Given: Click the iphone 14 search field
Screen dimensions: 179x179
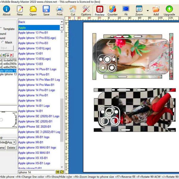Looking at the screenshot, I should tap(36, 172).
